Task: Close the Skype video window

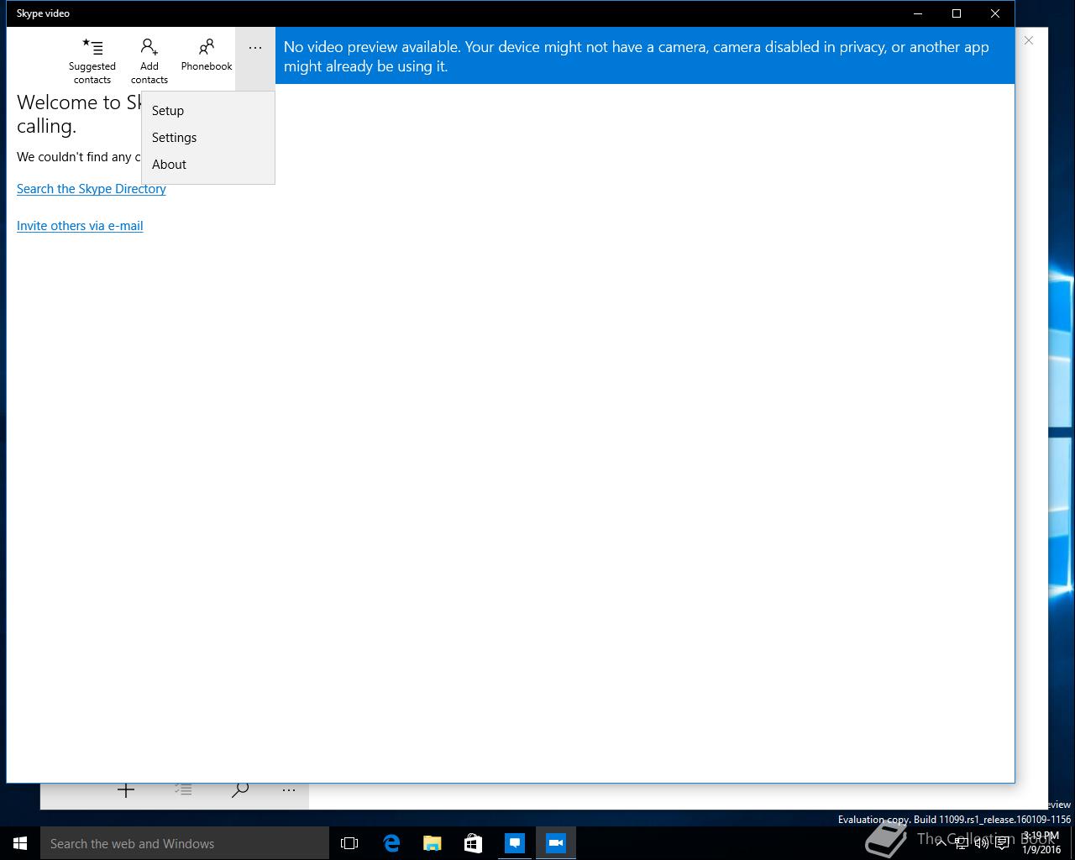Action: coord(995,13)
